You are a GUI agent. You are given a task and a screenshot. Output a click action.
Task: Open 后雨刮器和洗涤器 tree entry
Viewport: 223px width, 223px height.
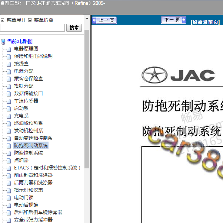point(33,182)
